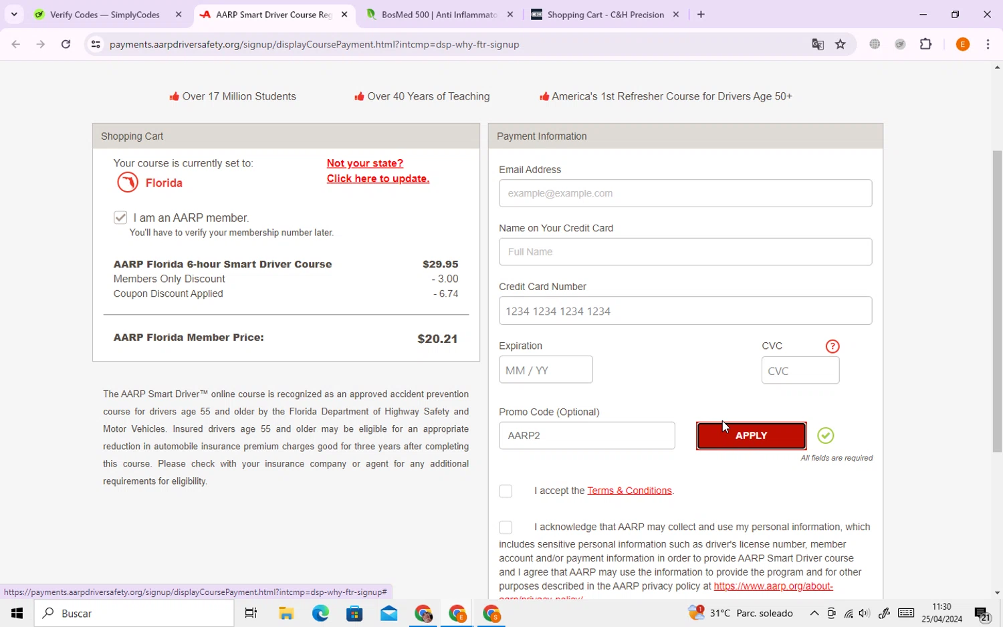Click the browser back arrow

(x=16, y=44)
